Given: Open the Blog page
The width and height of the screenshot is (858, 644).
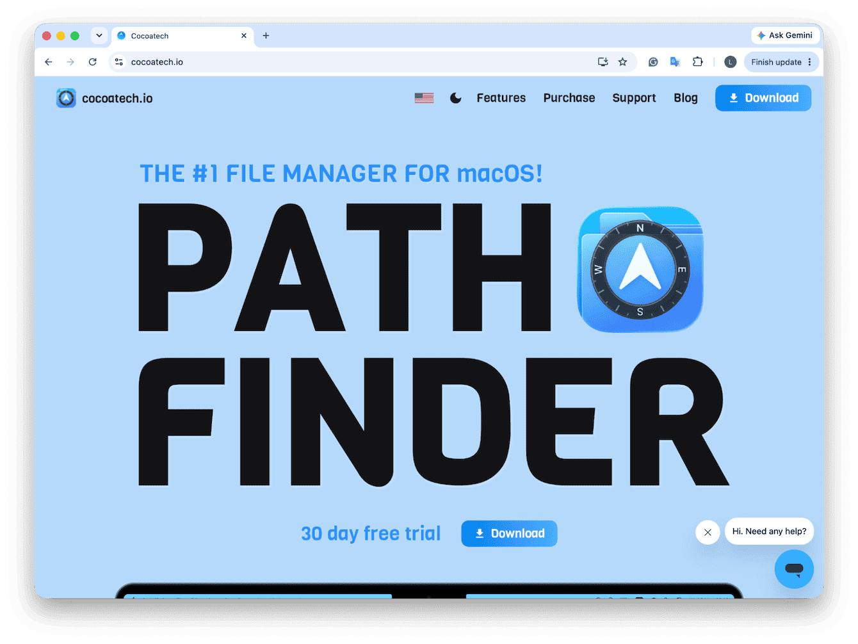Looking at the screenshot, I should 686,98.
